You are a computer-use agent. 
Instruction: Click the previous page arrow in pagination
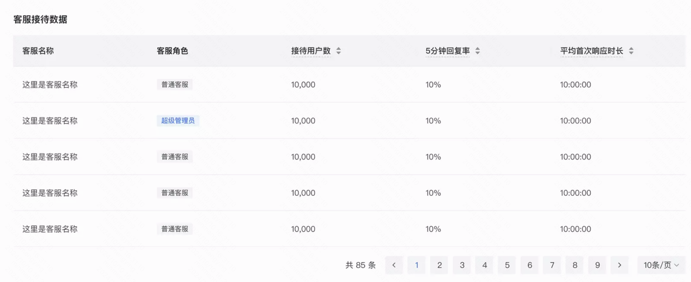(394, 265)
